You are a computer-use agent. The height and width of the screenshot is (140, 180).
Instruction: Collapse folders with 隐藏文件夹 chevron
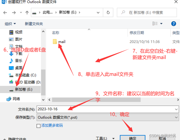(x=5, y=139)
